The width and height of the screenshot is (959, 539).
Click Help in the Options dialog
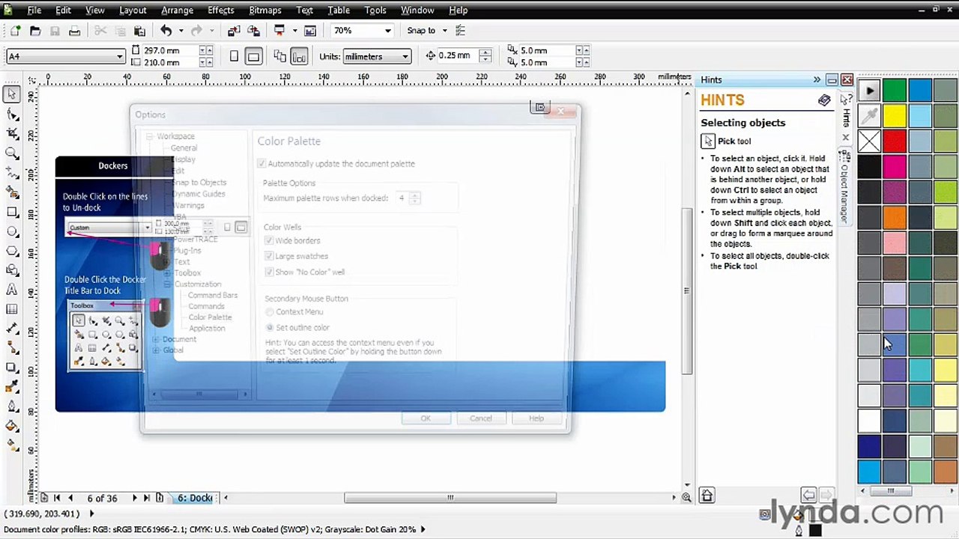536,418
